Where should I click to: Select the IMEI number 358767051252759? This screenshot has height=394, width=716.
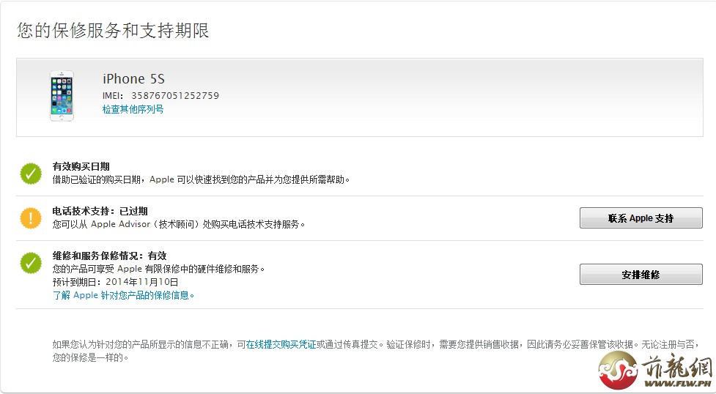point(175,95)
